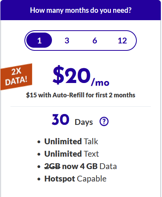Click the Unlimited Talk feature item

point(71,142)
